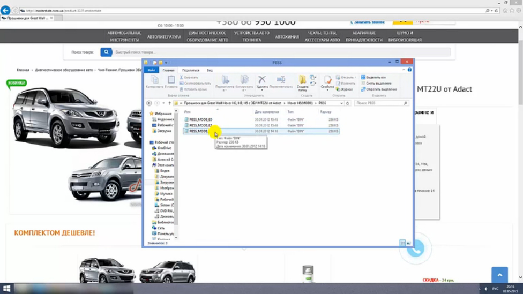Image resolution: width=523 pixels, height=294 pixels.
Task: Open the Windows Start button
Action: [x=6, y=289]
